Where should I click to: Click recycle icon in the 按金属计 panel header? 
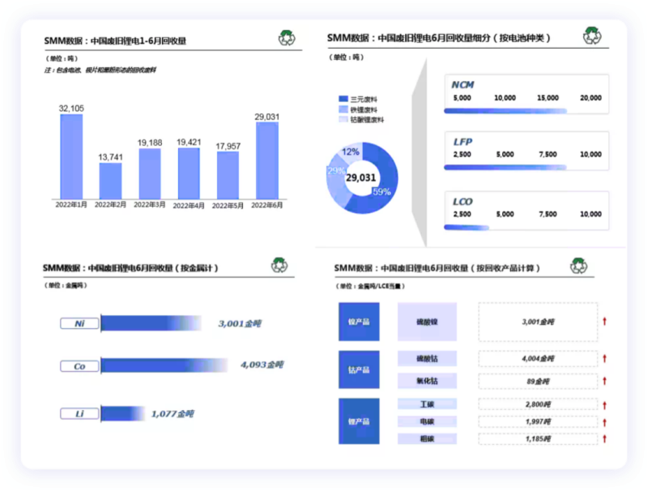point(280,266)
